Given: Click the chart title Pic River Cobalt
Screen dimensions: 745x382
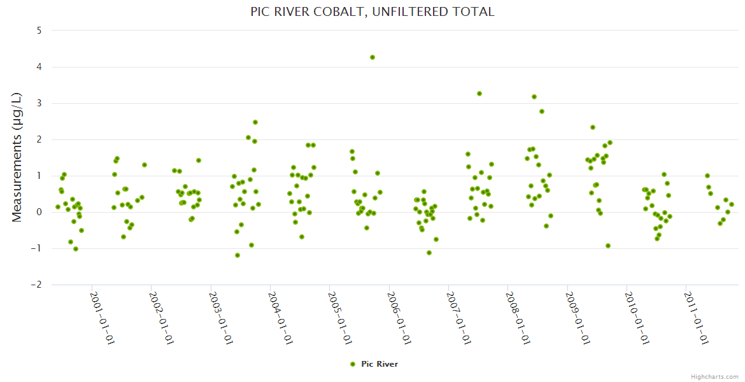Looking at the screenshot, I should tap(372, 11).
